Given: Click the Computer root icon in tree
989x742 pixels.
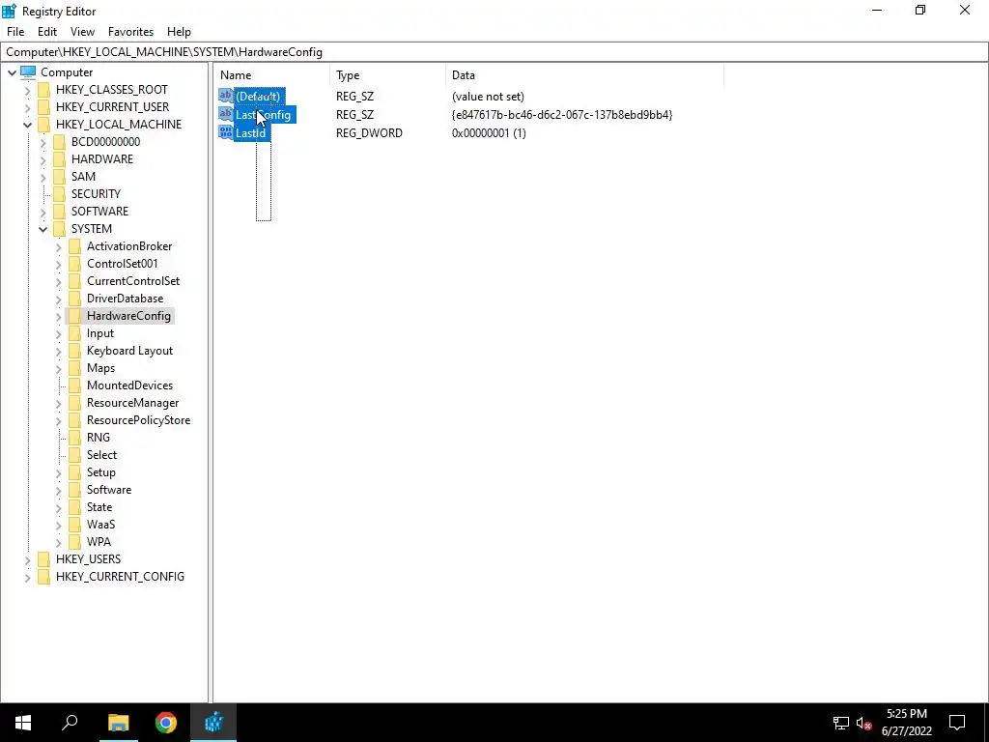Looking at the screenshot, I should (28, 71).
